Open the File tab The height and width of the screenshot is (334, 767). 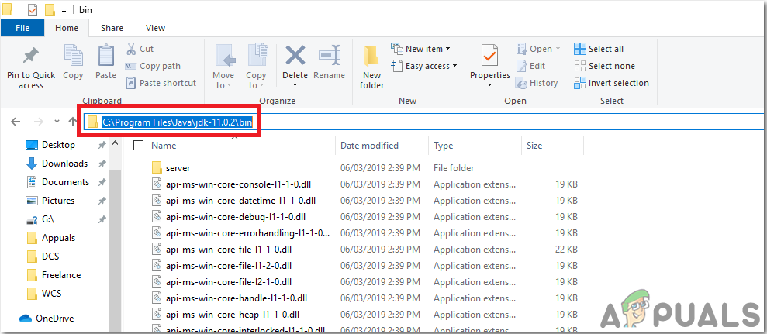pyautogui.click(x=22, y=28)
